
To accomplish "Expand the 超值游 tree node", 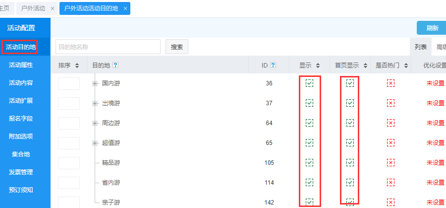I will click(95, 143).
